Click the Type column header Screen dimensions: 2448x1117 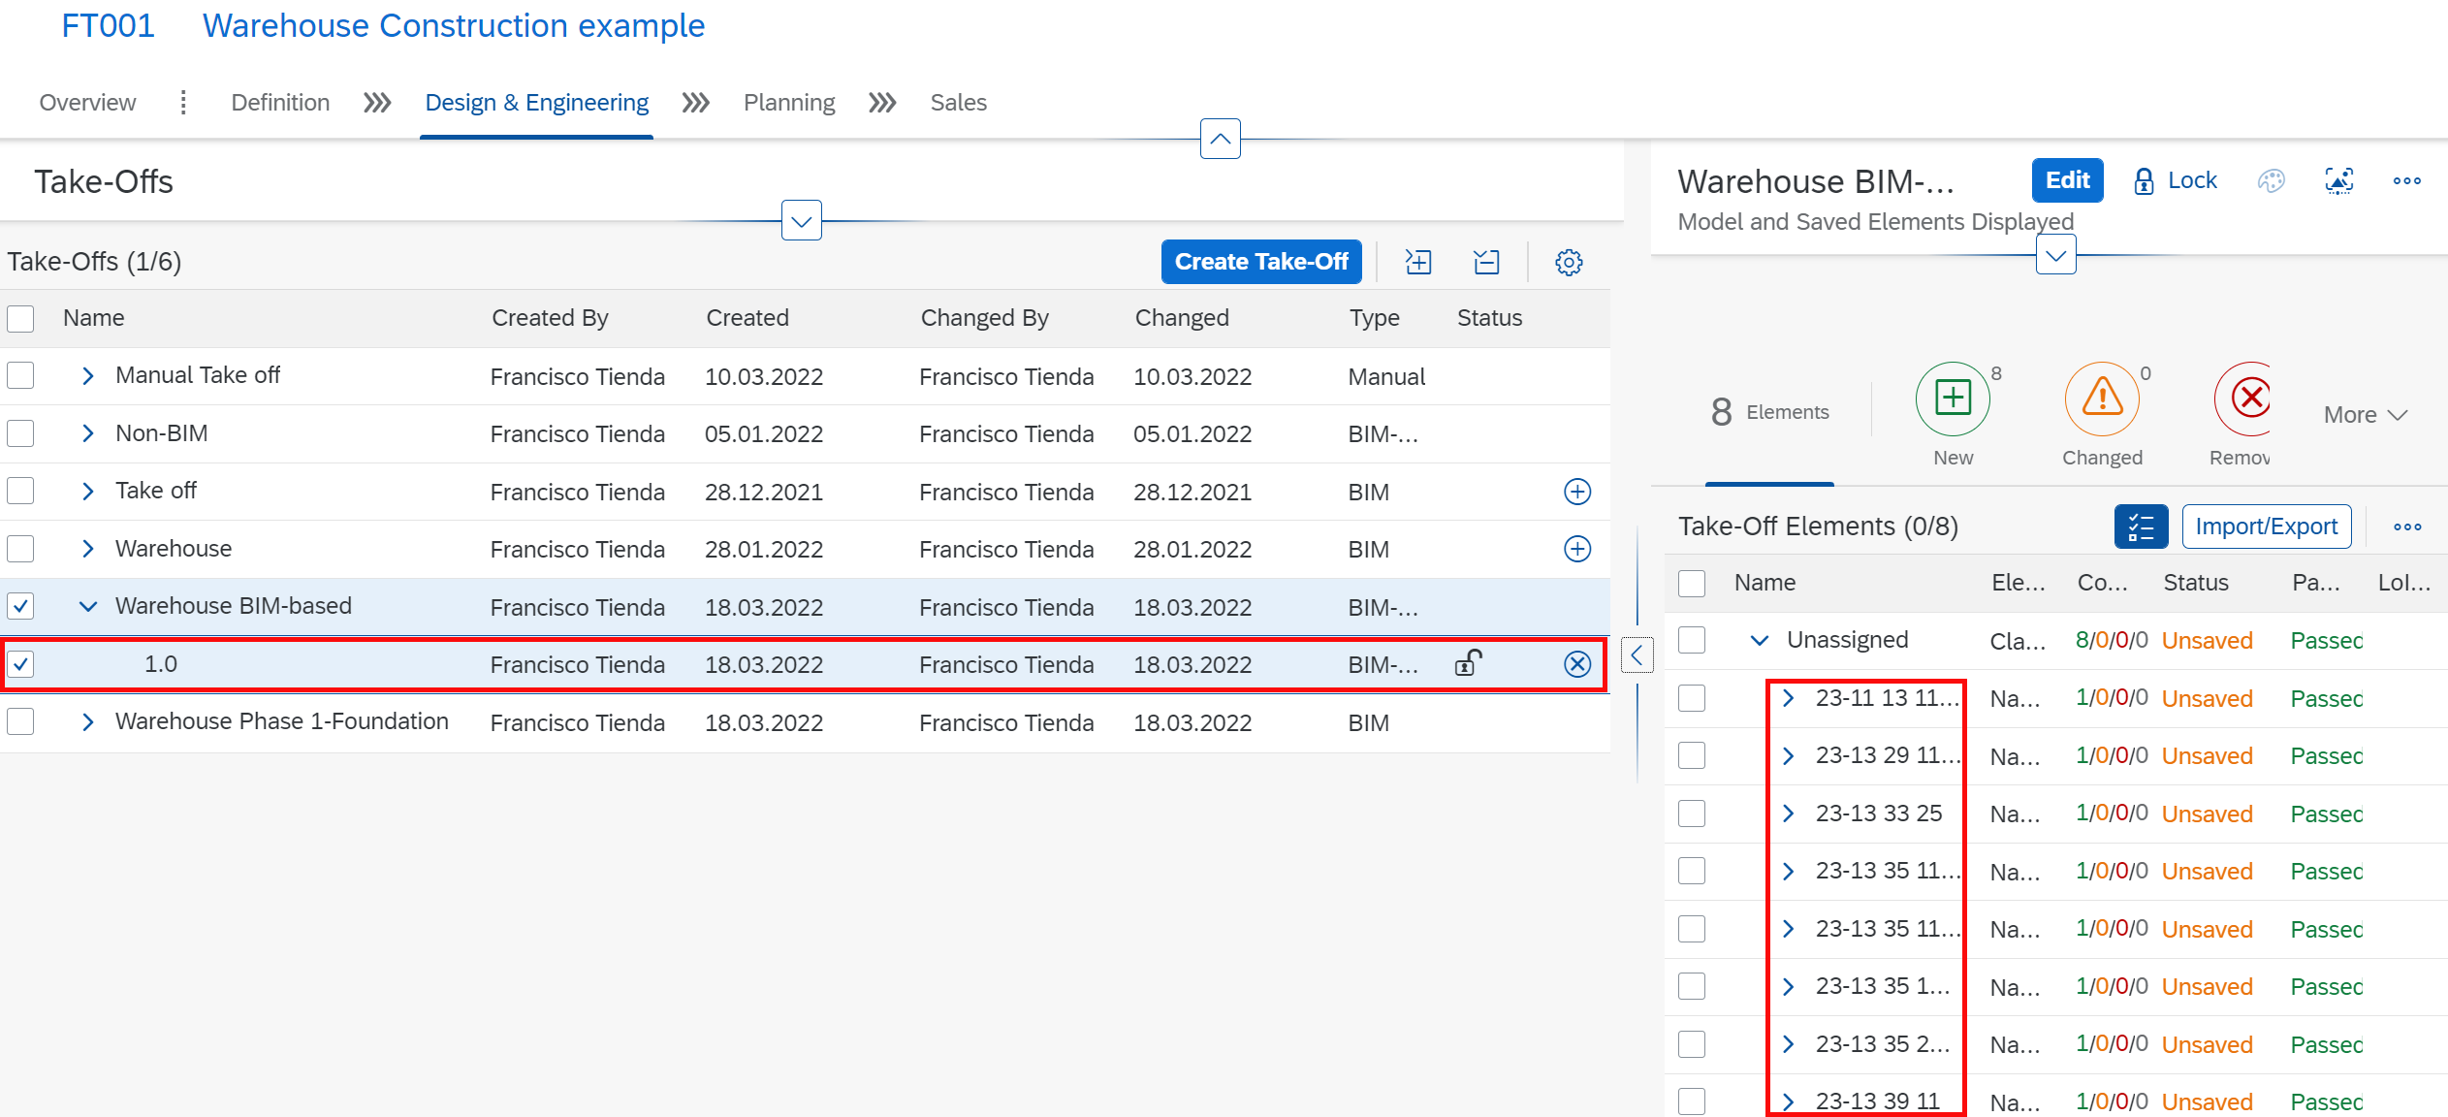pyautogui.click(x=1374, y=318)
